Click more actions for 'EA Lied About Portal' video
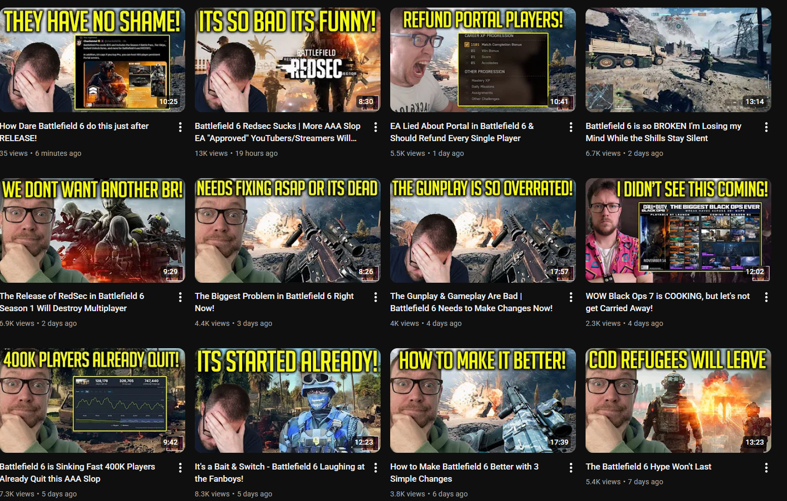 click(571, 127)
